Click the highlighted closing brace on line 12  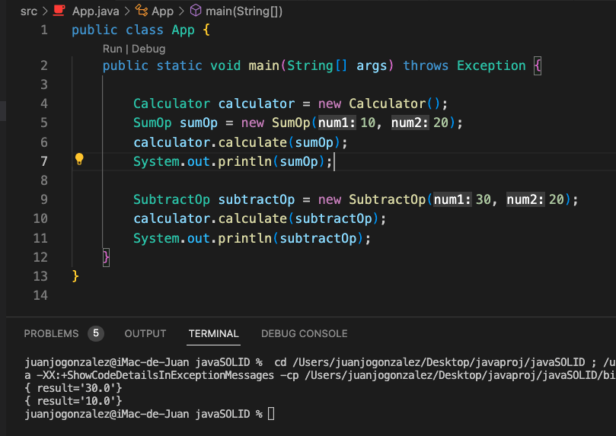click(x=106, y=257)
